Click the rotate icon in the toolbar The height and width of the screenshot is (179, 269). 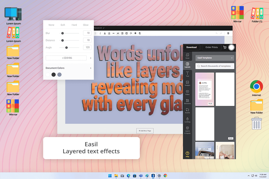coord(131,33)
